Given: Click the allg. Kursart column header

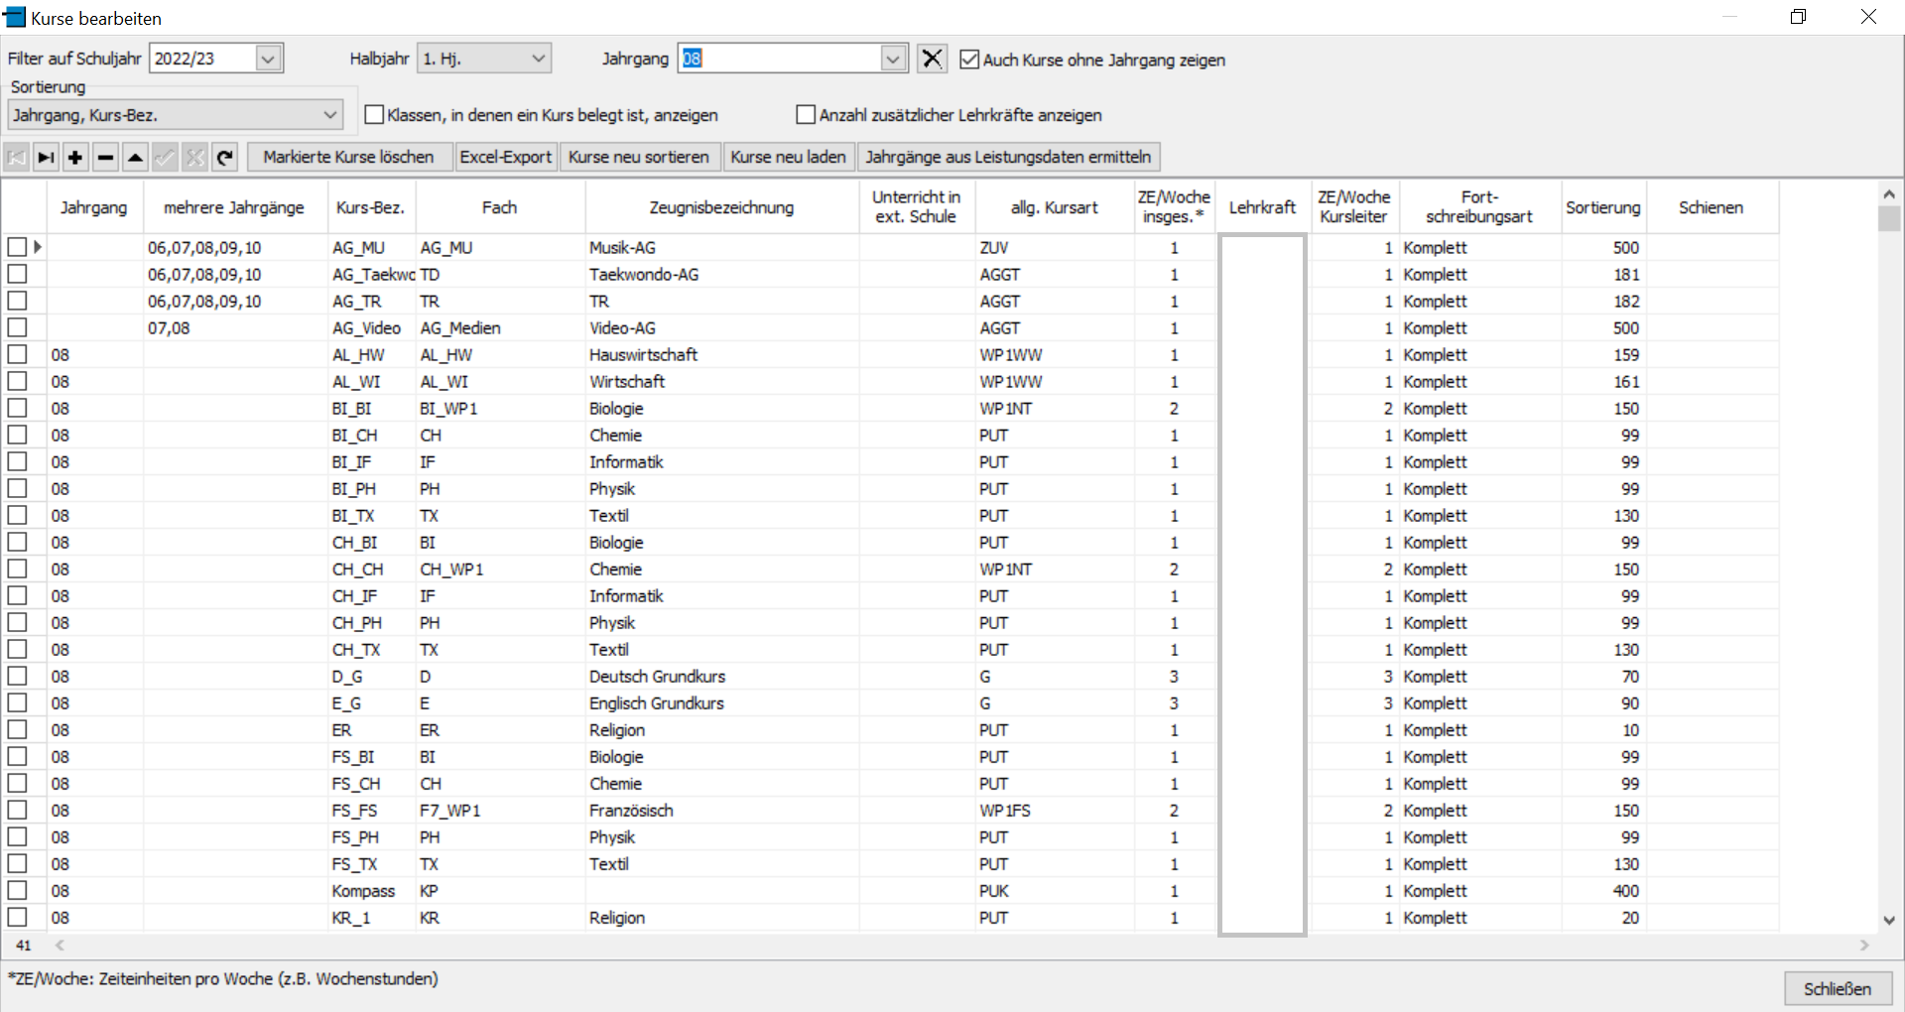Looking at the screenshot, I should tap(1055, 207).
